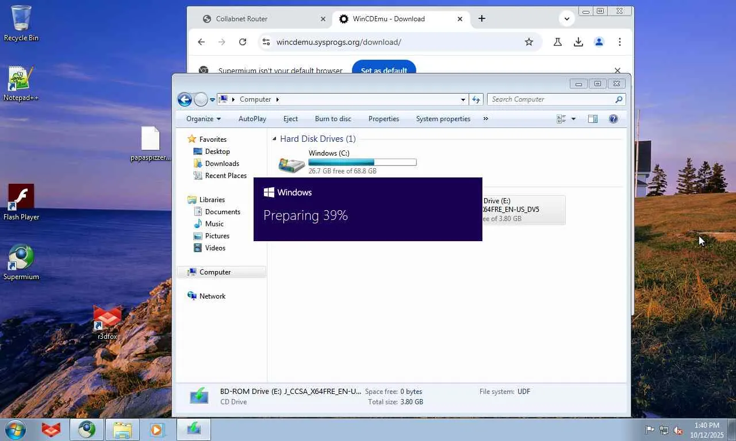The width and height of the screenshot is (736, 441).
Task: Collapse the Hard Disk Drives group
Action: tap(274, 139)
